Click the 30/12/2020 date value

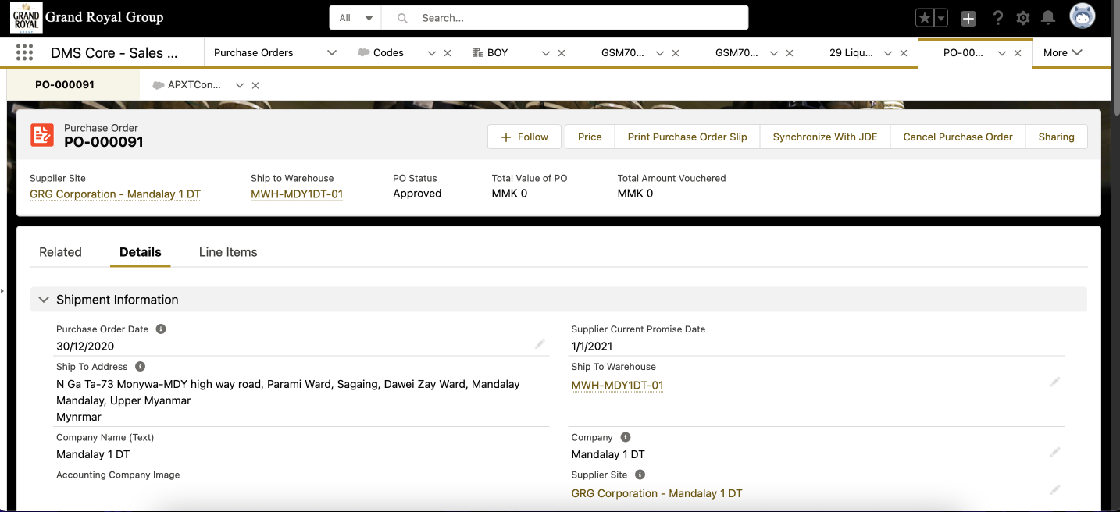[x=85, y=347]
